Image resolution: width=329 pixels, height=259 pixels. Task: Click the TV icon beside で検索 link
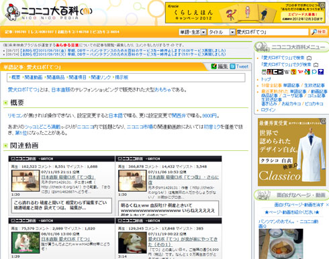tap(309, 58)
